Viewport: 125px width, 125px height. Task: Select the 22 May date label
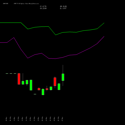pos(50,119)
